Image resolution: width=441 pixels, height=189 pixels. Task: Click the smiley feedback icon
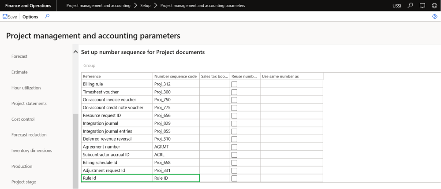[x=434, y=6]
